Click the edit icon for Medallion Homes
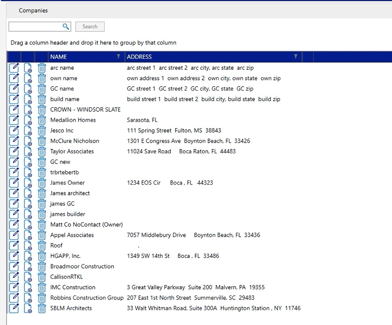 pos(14,120)
